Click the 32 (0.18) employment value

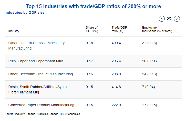pyautogui.click(x=150, y=43)
